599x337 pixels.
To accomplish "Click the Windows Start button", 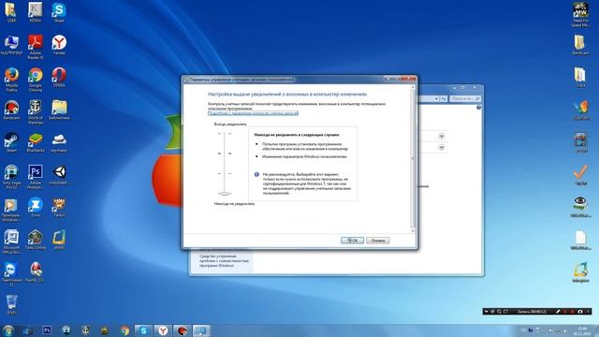I will [8, 330].
